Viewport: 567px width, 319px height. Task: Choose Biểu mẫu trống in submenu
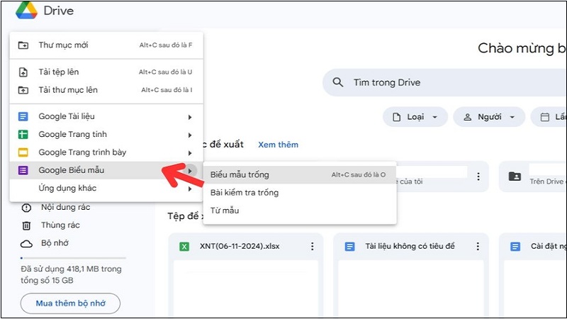coord(300,174)
